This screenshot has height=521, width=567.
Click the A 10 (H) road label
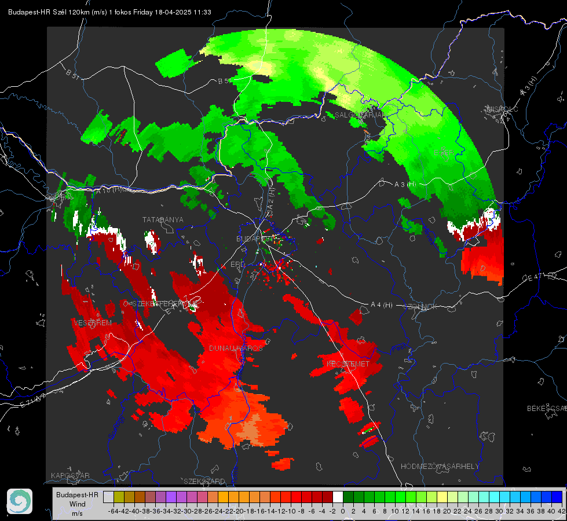[x=110, y=189]
